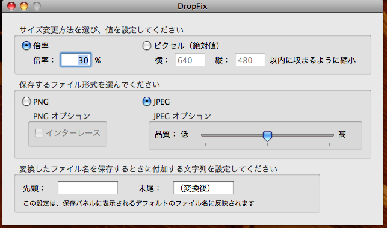The width and height of the screenshot is (387, 228).
Task: Click the % sign after 倍率 field
Action: coord(98,60)
